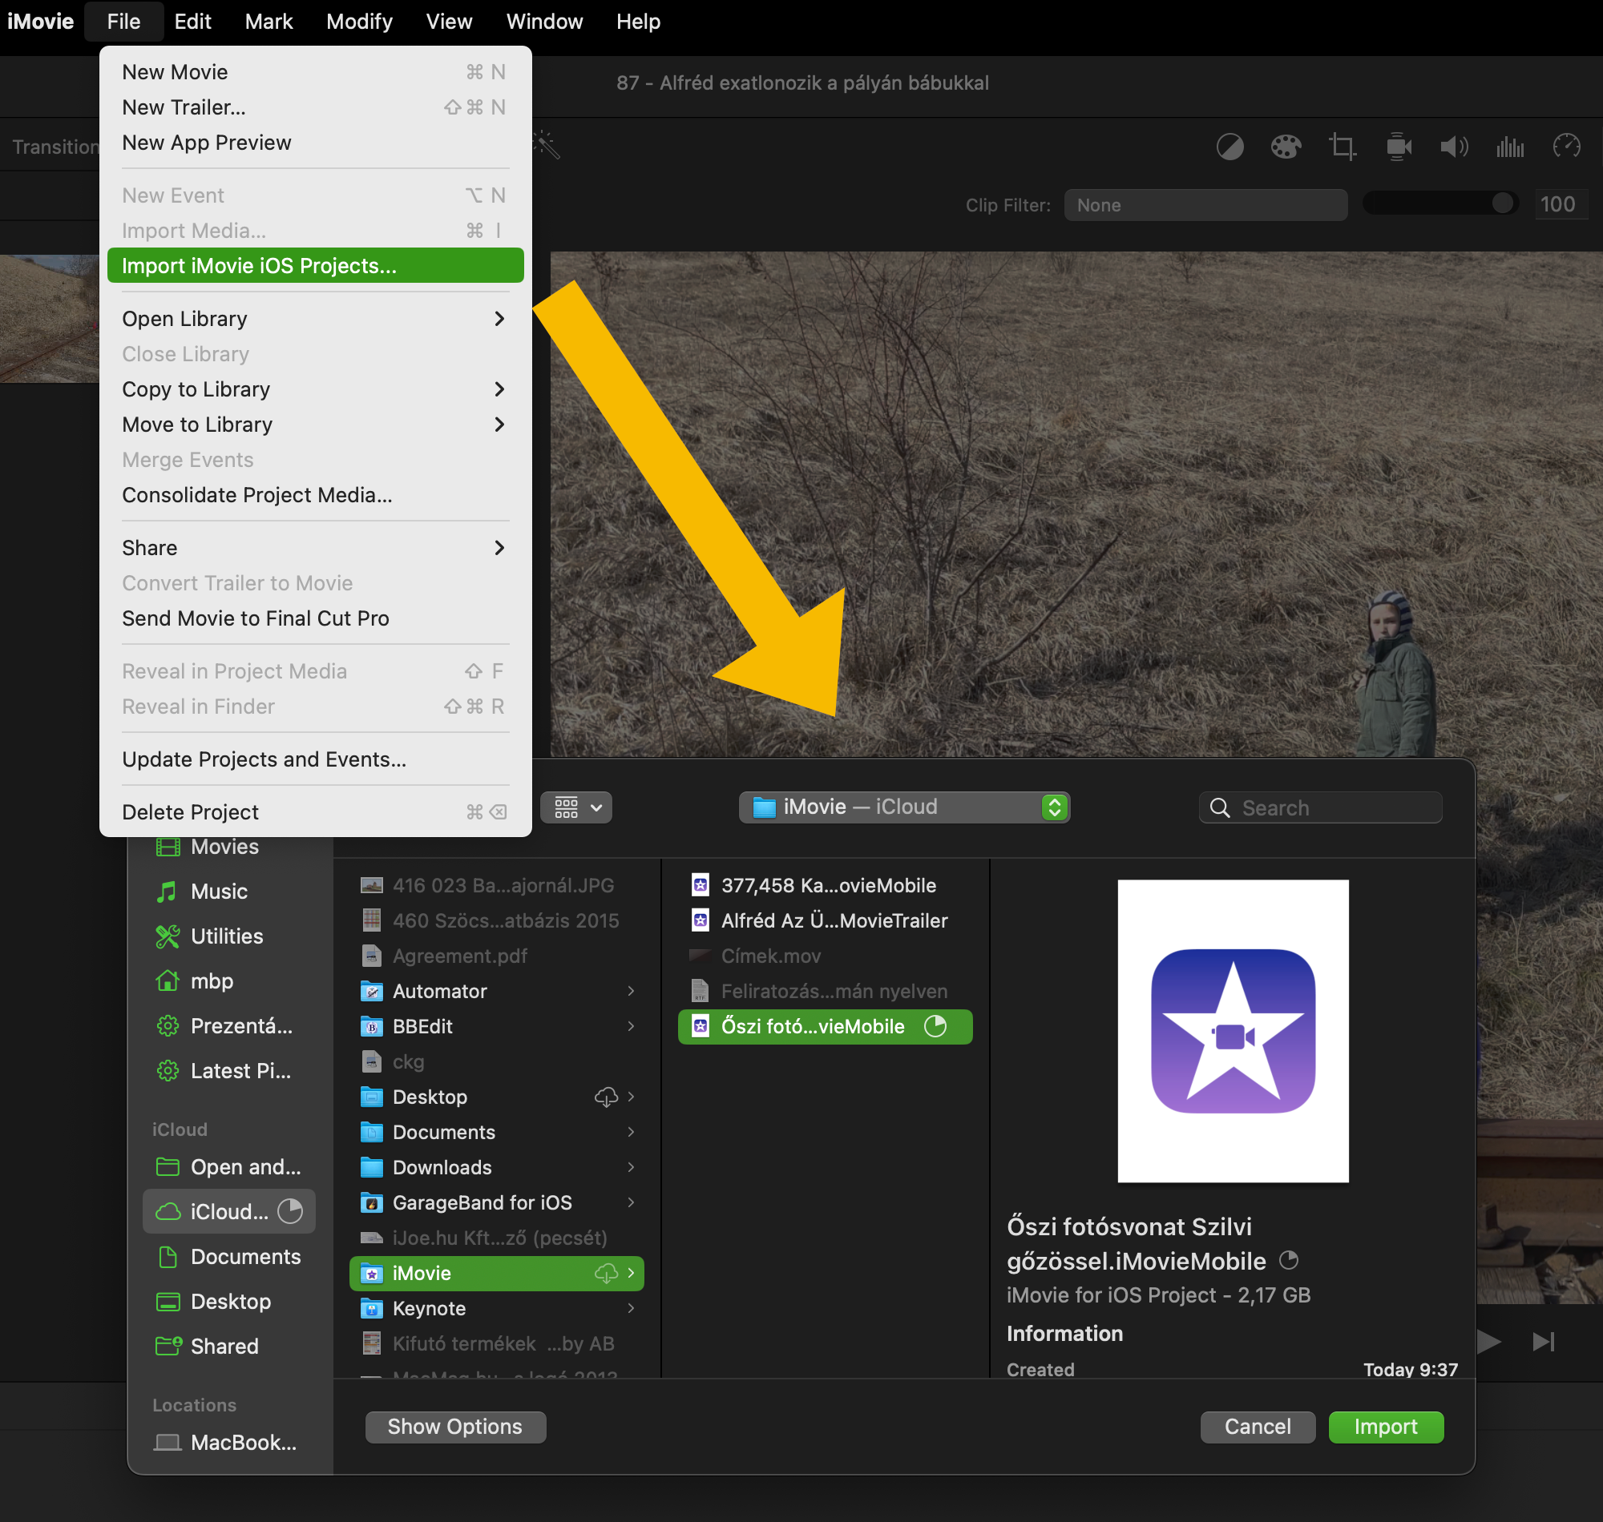1603x1522 pixels.
Task: Select iCloud... drive in sidebar
Action: (x=230, y=1211)
